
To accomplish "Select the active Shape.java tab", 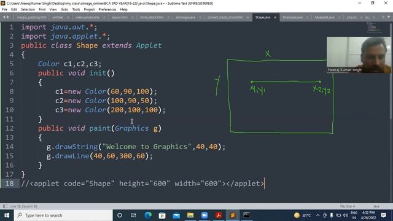I will pyautogui.click(x=263, y=17).
